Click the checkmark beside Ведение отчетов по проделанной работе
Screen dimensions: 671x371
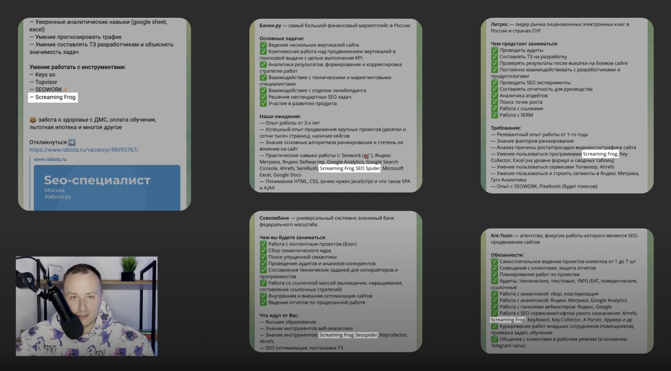(263, 302)
